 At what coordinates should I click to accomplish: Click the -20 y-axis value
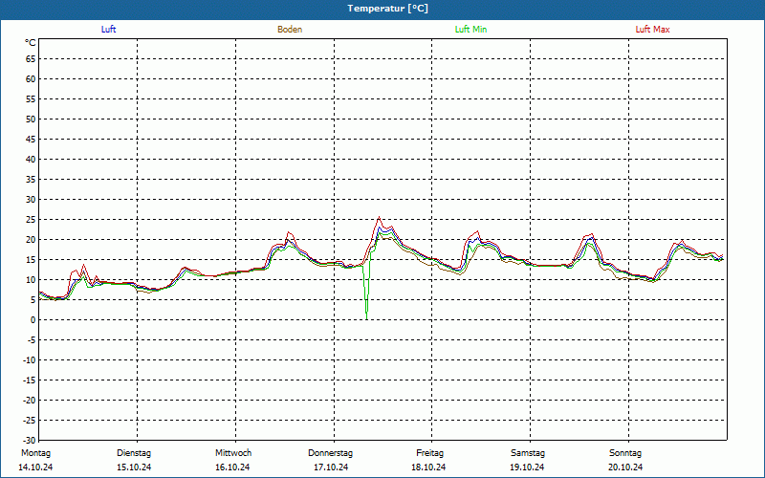(30, 400)
